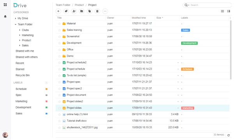Go to Product in the breadcrumb
The width and height of the screenshot is (234, 140).
point(79,5)
